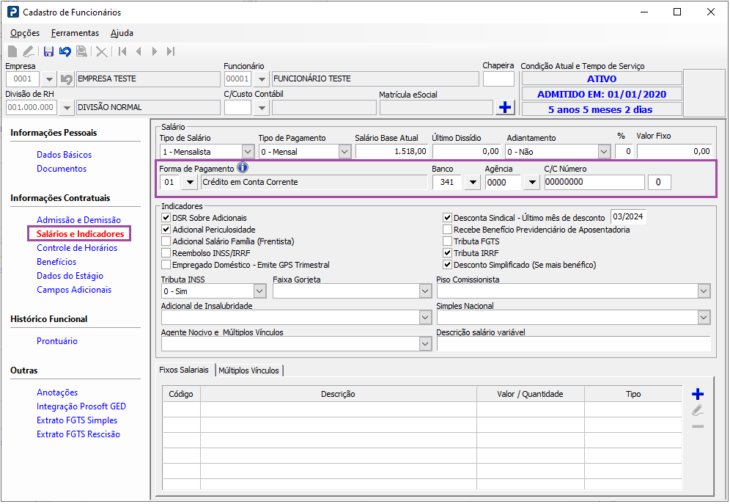730x504 pixels.
Task: Switch to the Múltiplos Vínculos tab
Action: click(x=248, y=370)
